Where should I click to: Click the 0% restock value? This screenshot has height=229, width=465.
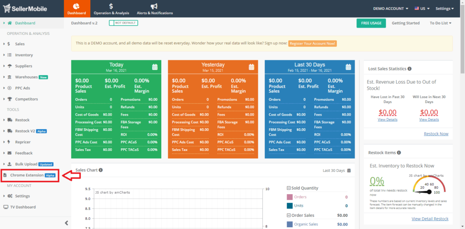tap(377, 181)
